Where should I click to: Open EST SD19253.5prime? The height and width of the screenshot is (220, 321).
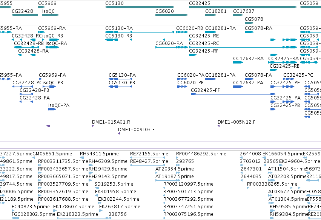coord(114,184)
